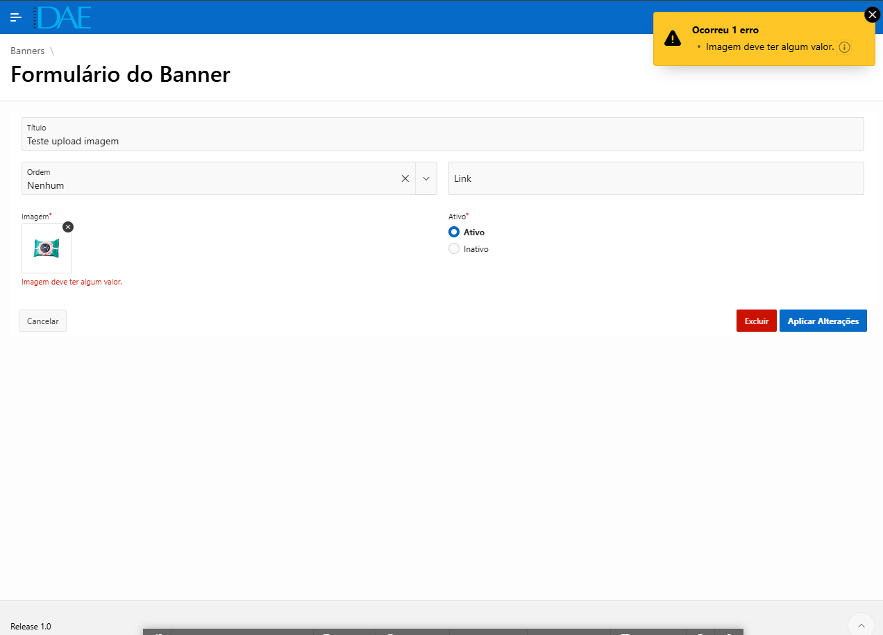Viewport: 883px width, 635px height.
Task: Click the Cancelar button
Action: [42, 321]
